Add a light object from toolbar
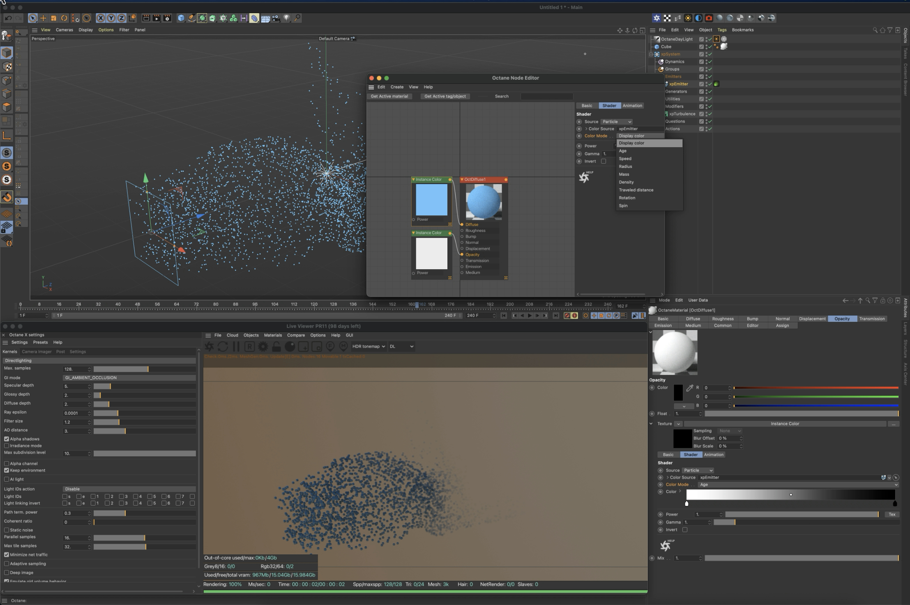 [287, 18]
